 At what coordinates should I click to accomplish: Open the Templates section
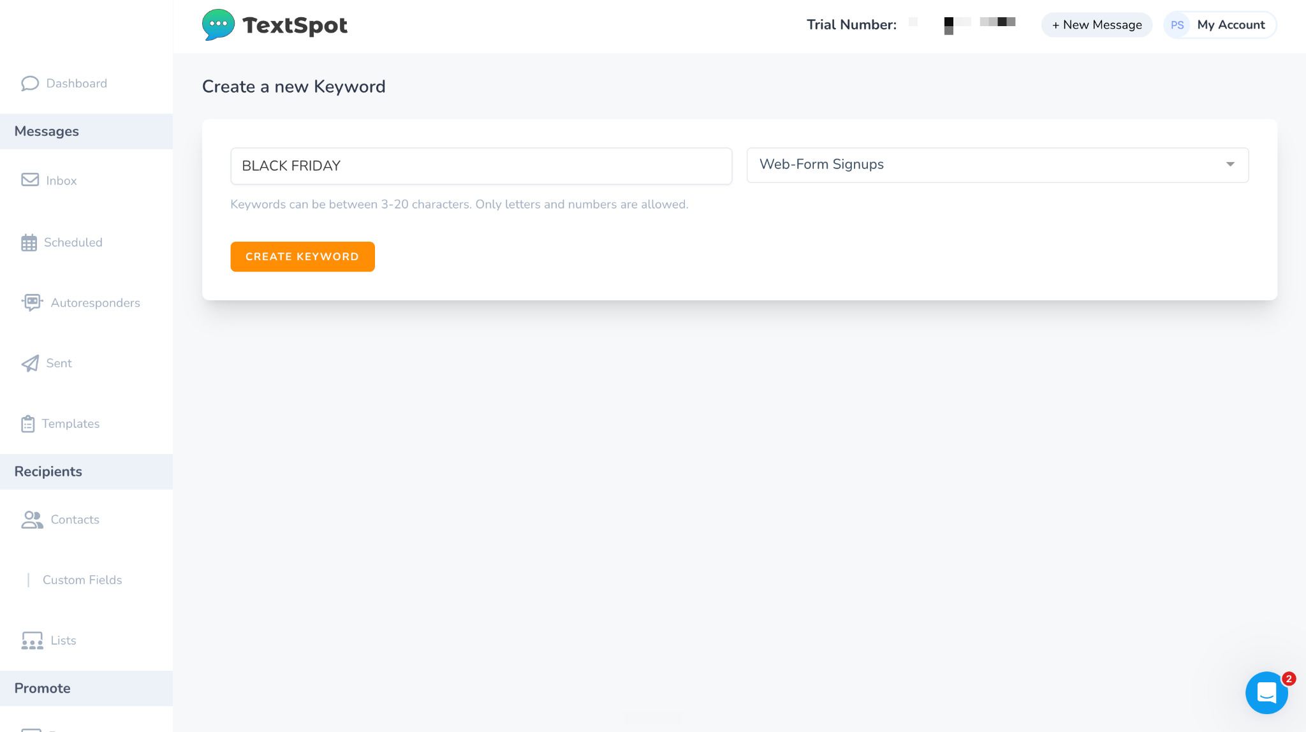(x=71, y=423)
